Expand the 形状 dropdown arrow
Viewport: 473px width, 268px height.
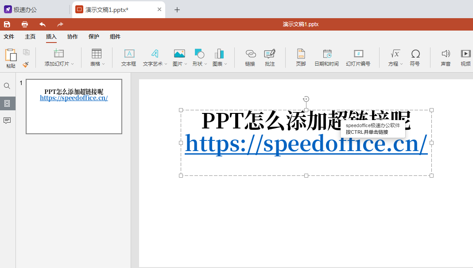point(205,64)
